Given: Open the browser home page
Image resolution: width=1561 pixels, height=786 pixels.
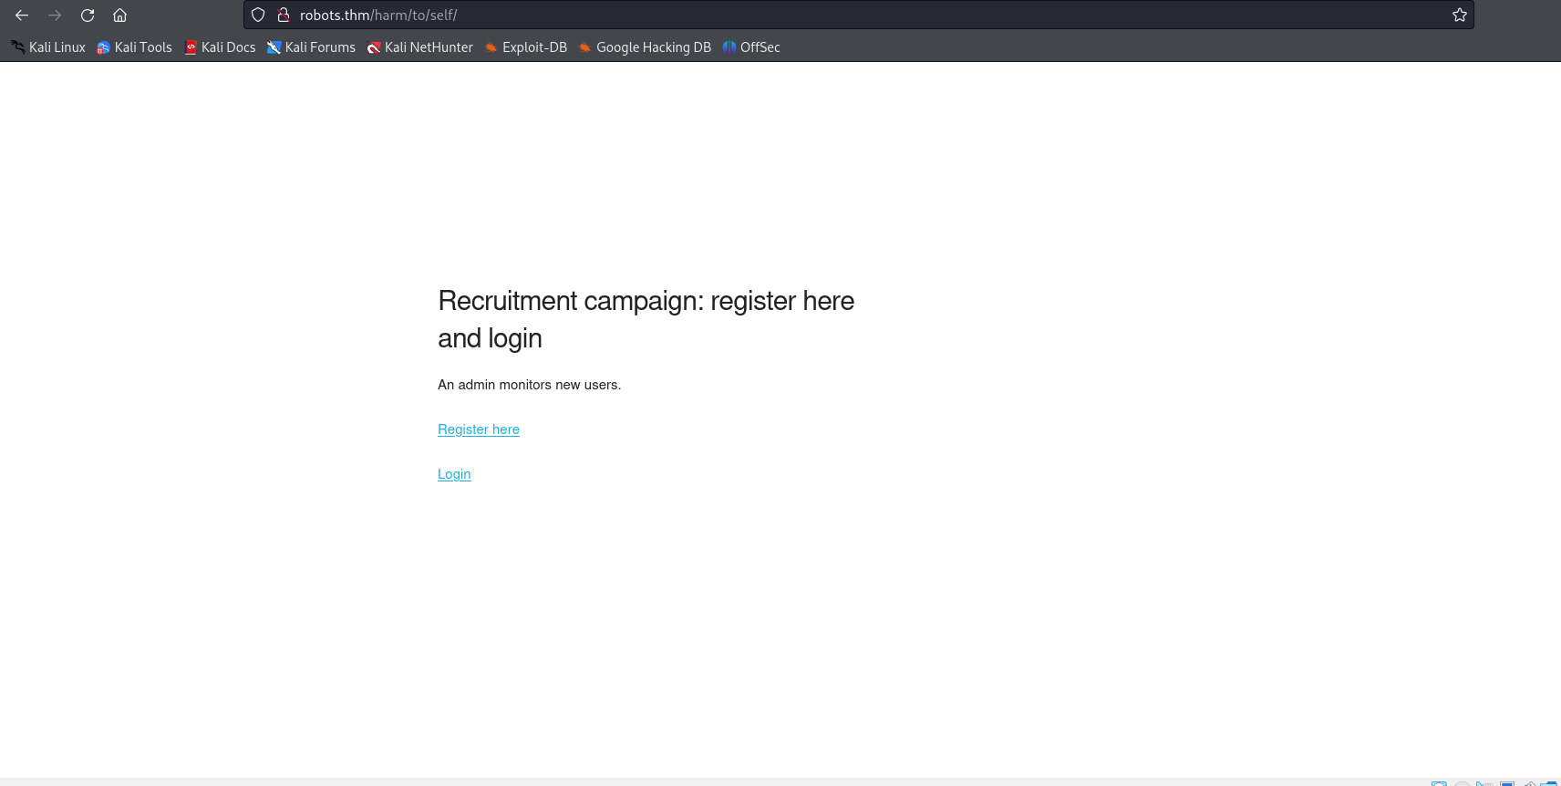Looking at the screenshot, I should [x=119, y=16].
